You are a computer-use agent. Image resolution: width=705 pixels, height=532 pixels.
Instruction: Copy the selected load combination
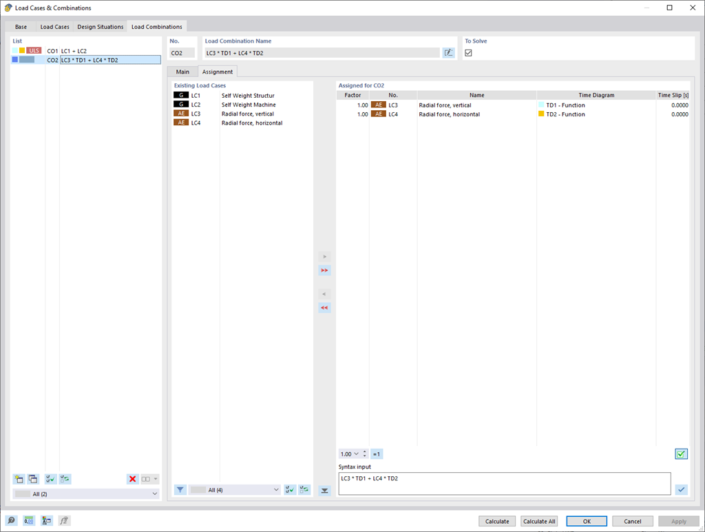pyautogui.click(x=33, y=479)
